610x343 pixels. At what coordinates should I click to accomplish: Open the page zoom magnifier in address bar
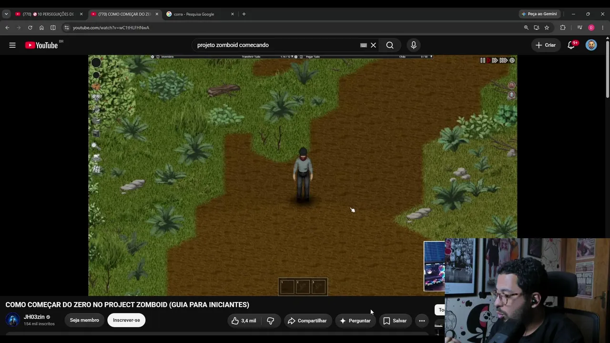pyautogui.click(x=526, y=28)
